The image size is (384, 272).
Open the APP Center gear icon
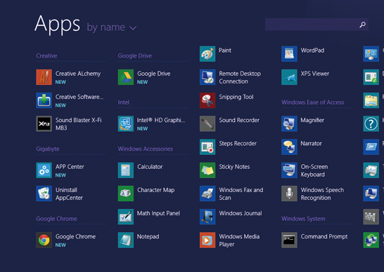click(44, 170)
